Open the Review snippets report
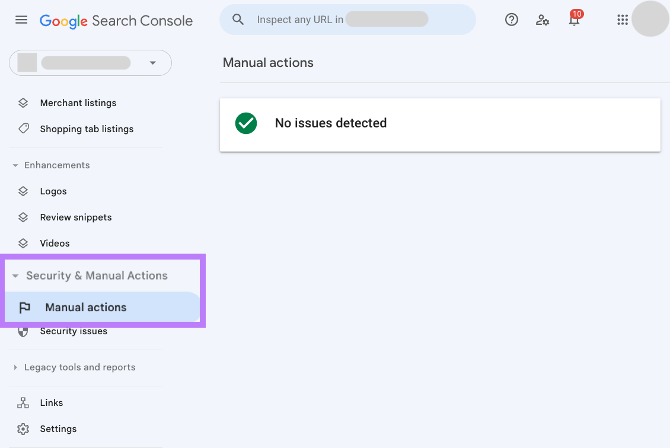The width and height of the screenshot is (670, 448). click(75, 217)
